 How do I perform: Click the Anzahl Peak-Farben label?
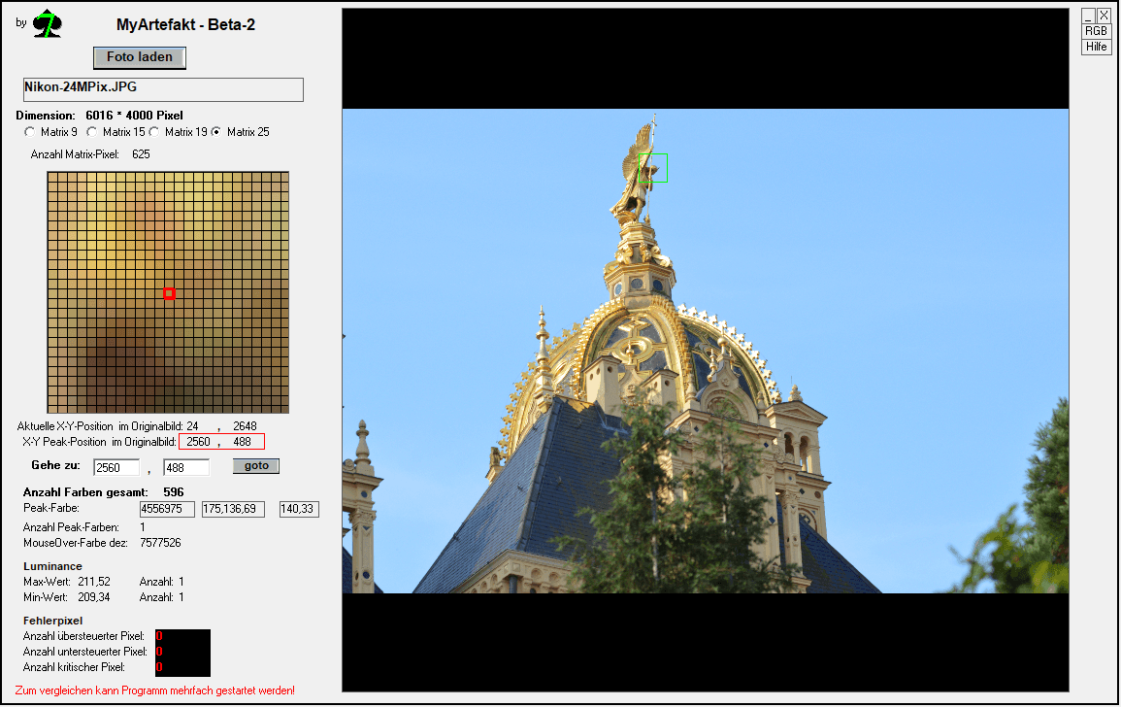[71, 527]
